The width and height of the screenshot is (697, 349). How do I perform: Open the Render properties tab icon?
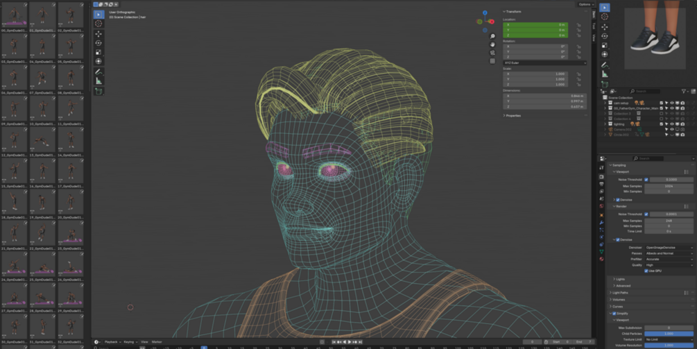coord(601,176)
